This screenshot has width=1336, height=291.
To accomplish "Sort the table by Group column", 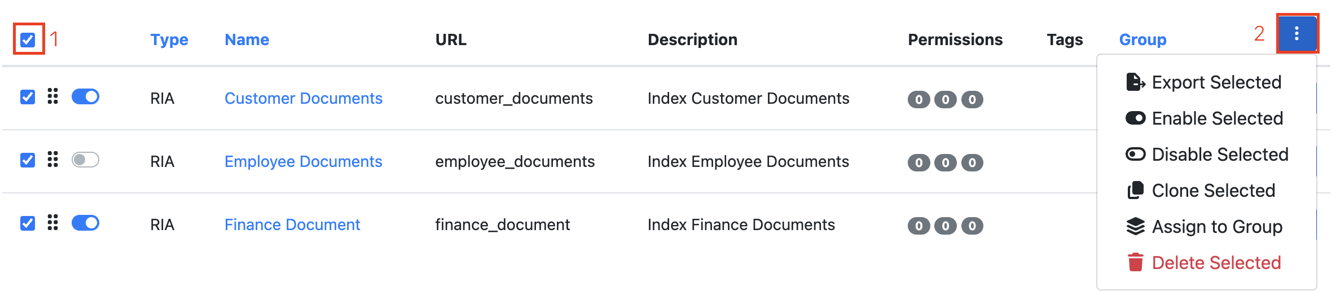I will pyautogui.click(x=1143, y=39).
